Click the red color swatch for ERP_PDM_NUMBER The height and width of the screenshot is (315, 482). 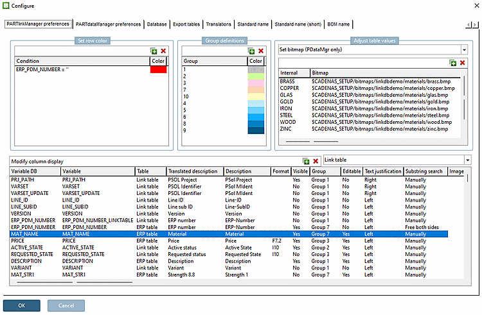pyautogui.click(x=158, y=69)
